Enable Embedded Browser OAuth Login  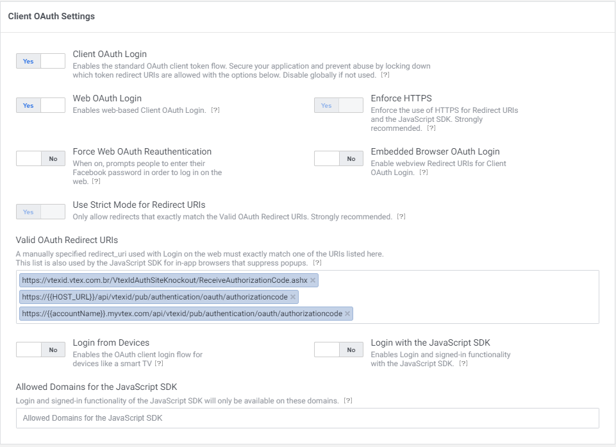(338, 158)
